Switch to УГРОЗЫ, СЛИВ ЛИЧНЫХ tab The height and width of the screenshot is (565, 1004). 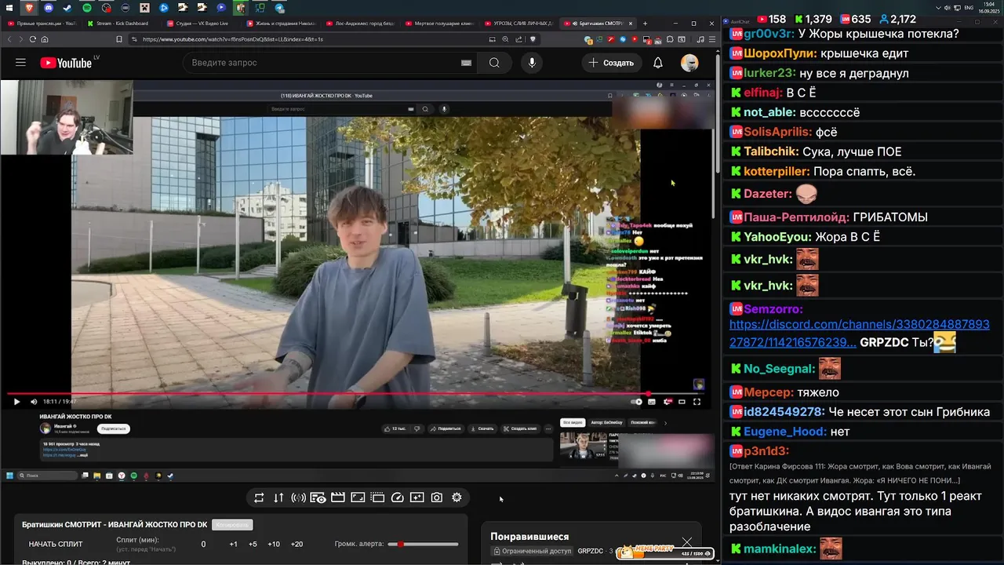click(518, 24)
